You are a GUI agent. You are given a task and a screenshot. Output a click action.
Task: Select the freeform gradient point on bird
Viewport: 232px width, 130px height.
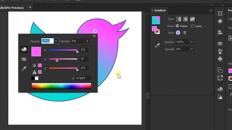pos(95,31)
